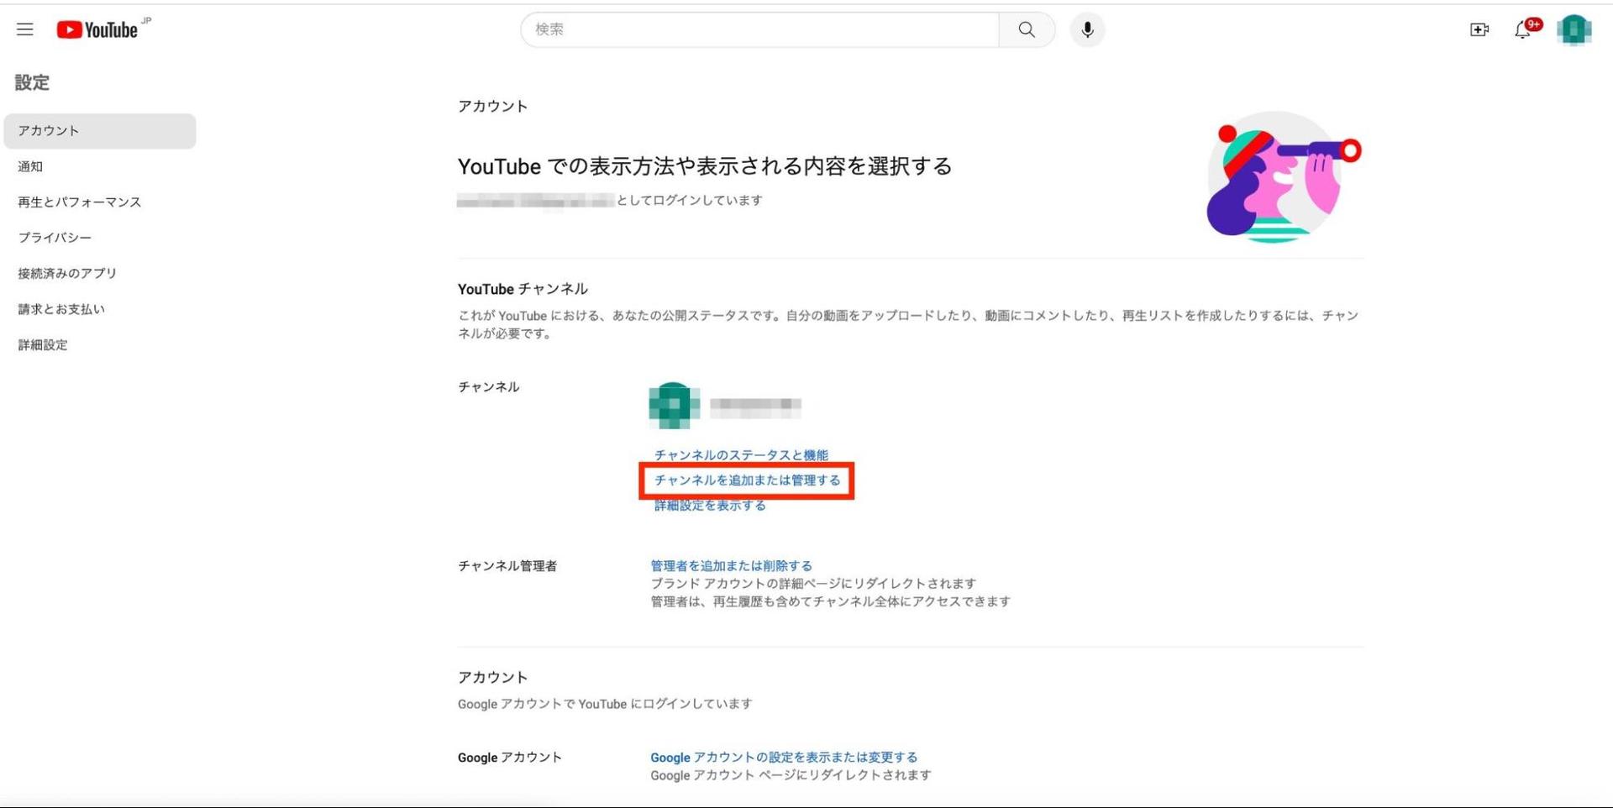Start voice search with the microphone icon
Image resolution: width=1613 pixels, height=808 pixels.
click(1086, 29)
